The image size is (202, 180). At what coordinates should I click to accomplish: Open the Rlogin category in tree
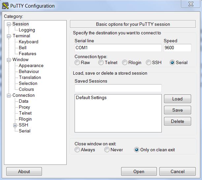[25, 119]
